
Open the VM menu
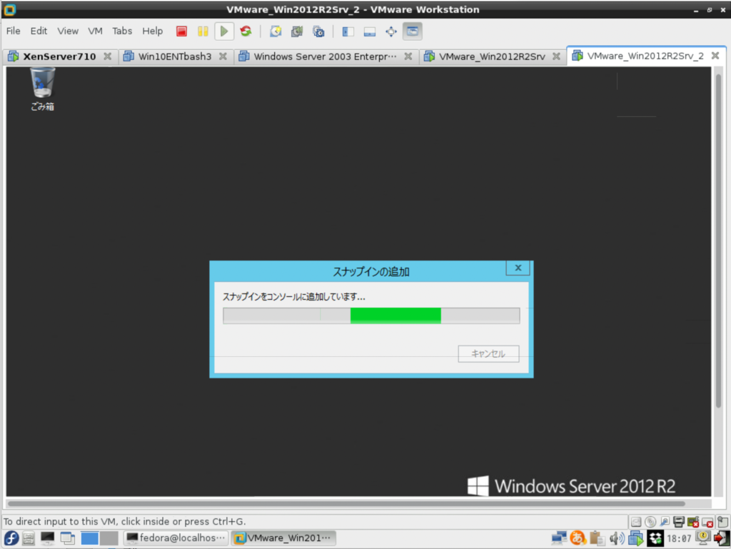tap(95, 31)
